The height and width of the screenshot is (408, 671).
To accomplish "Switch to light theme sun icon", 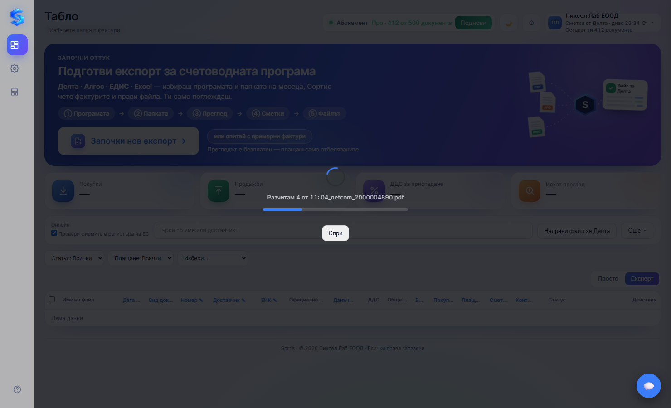I will click(x=531, y=23).
